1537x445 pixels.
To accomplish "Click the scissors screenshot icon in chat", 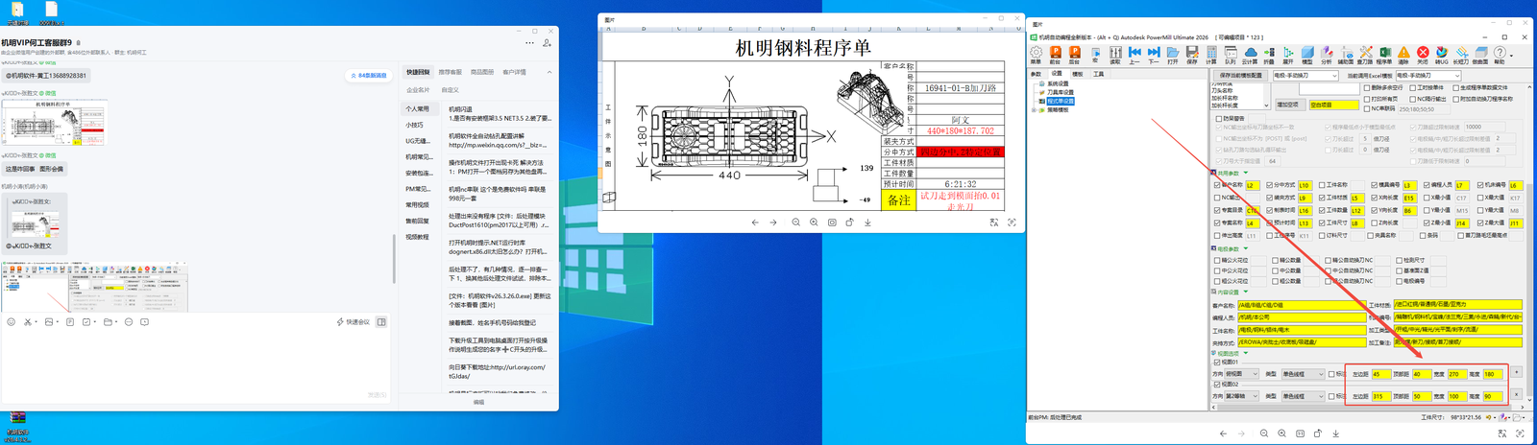I will (x=27, y=322).
